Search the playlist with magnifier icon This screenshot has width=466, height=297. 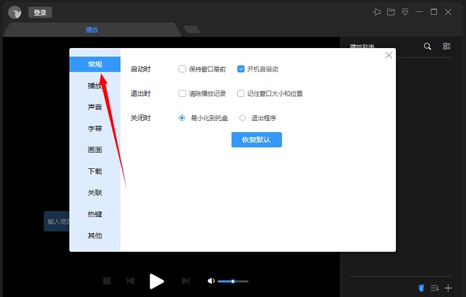pos(427,46)
